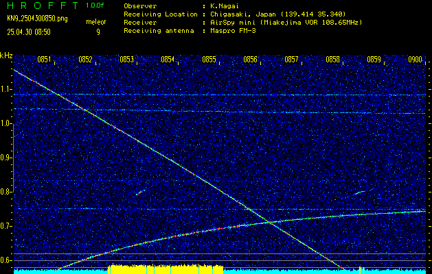Click the 0853 time marker

pyautogui.click(x=127, y=60)
